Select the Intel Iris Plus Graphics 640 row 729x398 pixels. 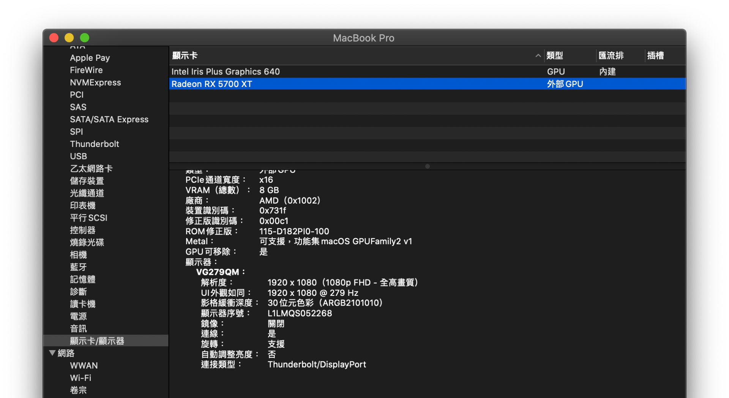click(x=427, y=71)
